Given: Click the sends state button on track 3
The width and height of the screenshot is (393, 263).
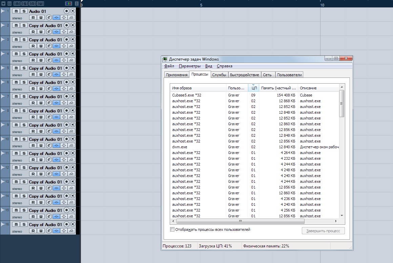Looking at the screenshot, I should point(71,46).
